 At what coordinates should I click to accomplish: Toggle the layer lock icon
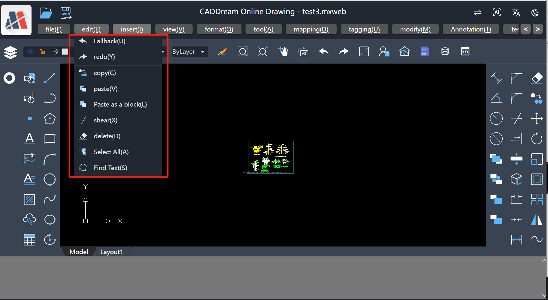point(43,52)
